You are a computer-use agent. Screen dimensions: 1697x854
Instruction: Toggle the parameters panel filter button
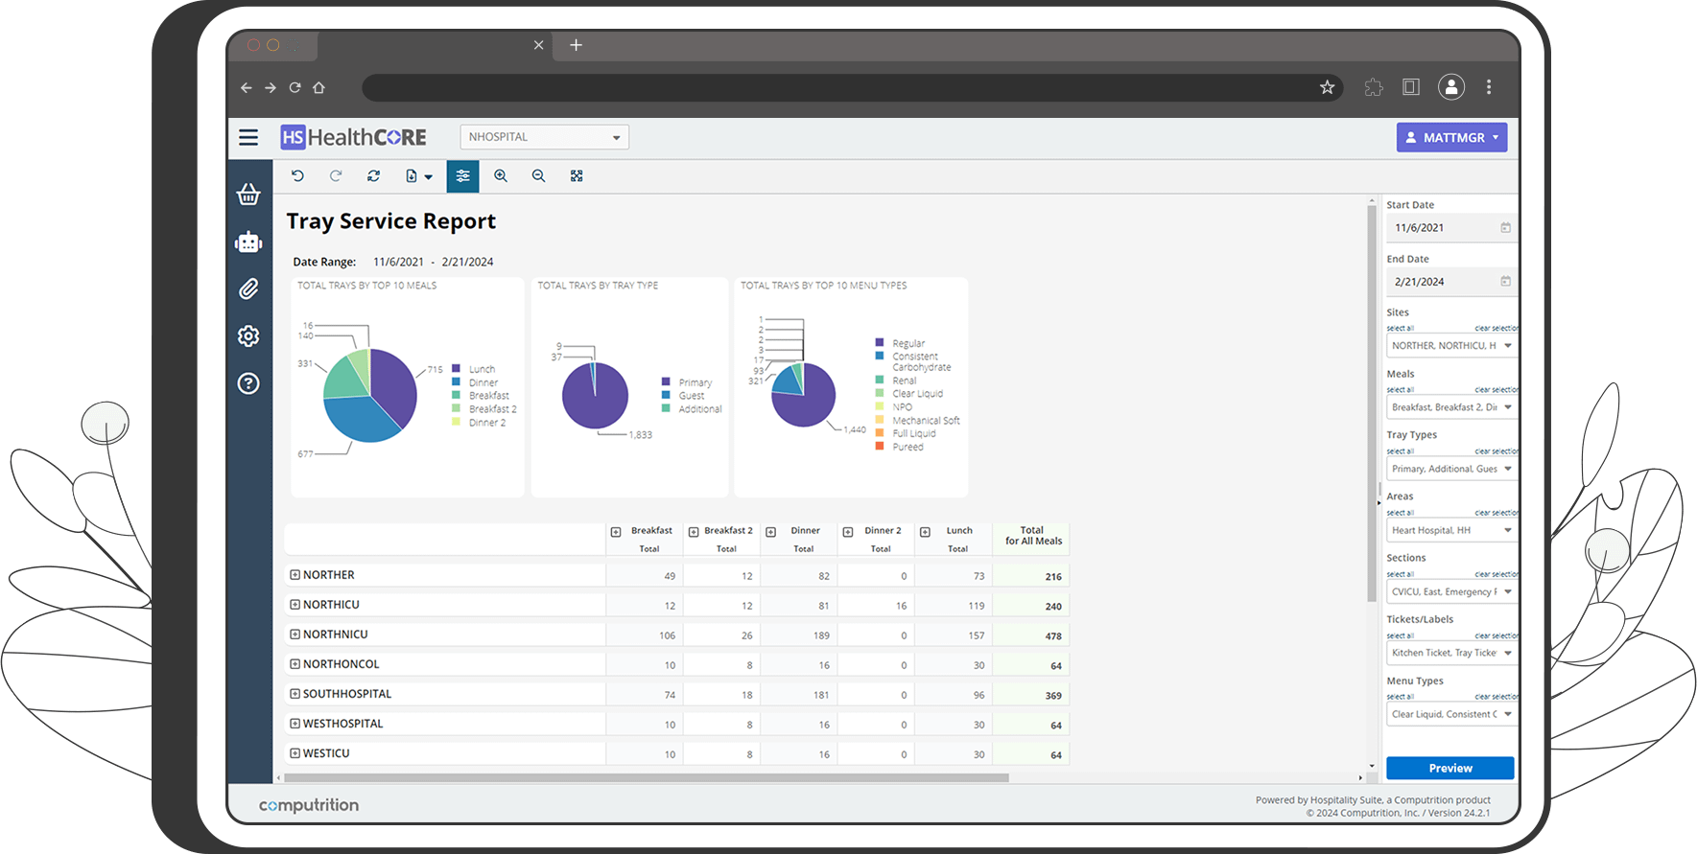click(462, 176)
